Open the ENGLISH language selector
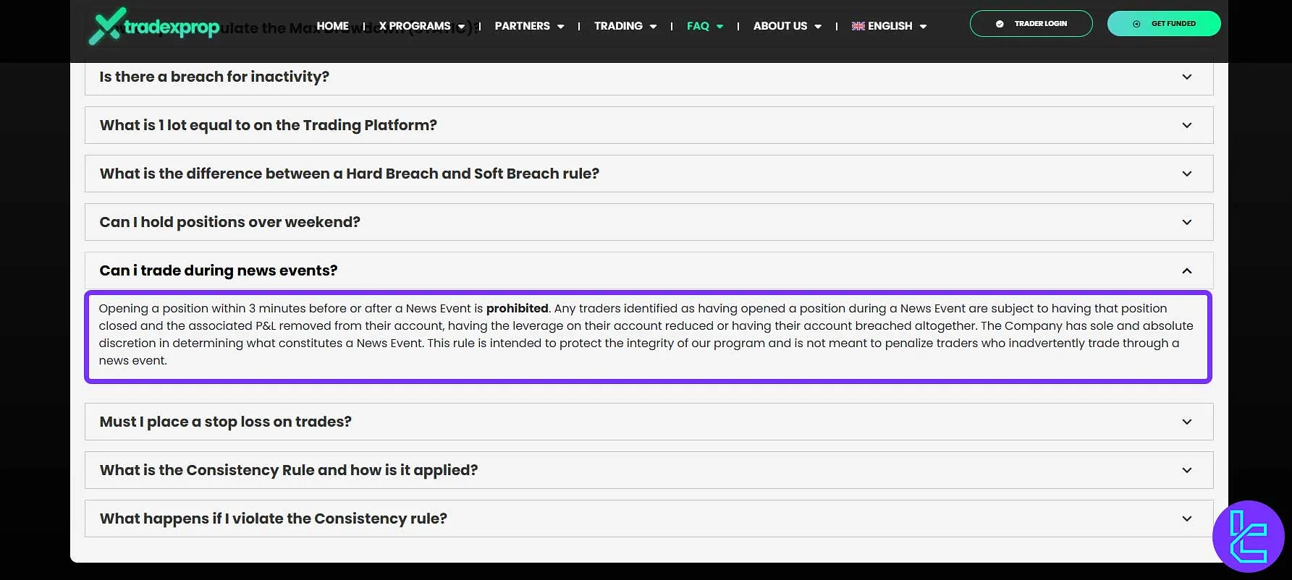This screenshot has height=580, width=1292. point(889,26)
